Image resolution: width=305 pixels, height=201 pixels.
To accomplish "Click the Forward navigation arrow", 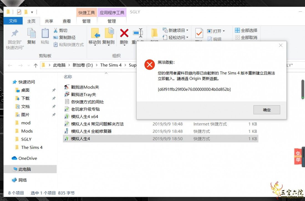I will tap(21, 66).
